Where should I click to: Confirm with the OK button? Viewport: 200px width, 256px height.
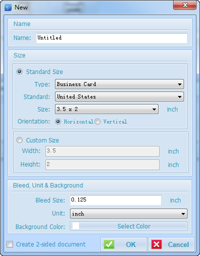[x=123, y=244]
